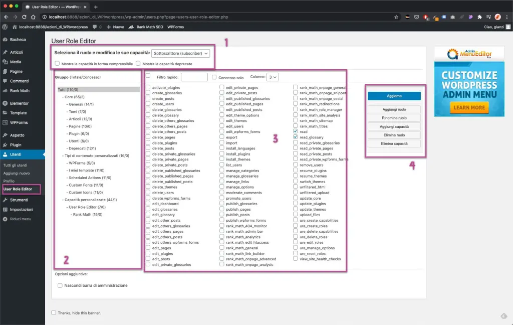This screenshot has width=513, height=325.
Task: Click the Pagine sidebar icon
Action: click(x=5, y=71)
